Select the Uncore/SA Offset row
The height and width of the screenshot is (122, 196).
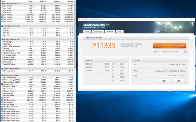pos(37,58)
